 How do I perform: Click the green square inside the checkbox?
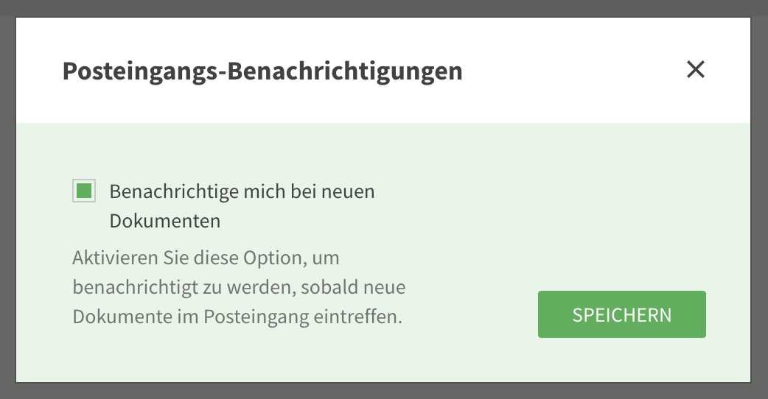pos(84,191)
